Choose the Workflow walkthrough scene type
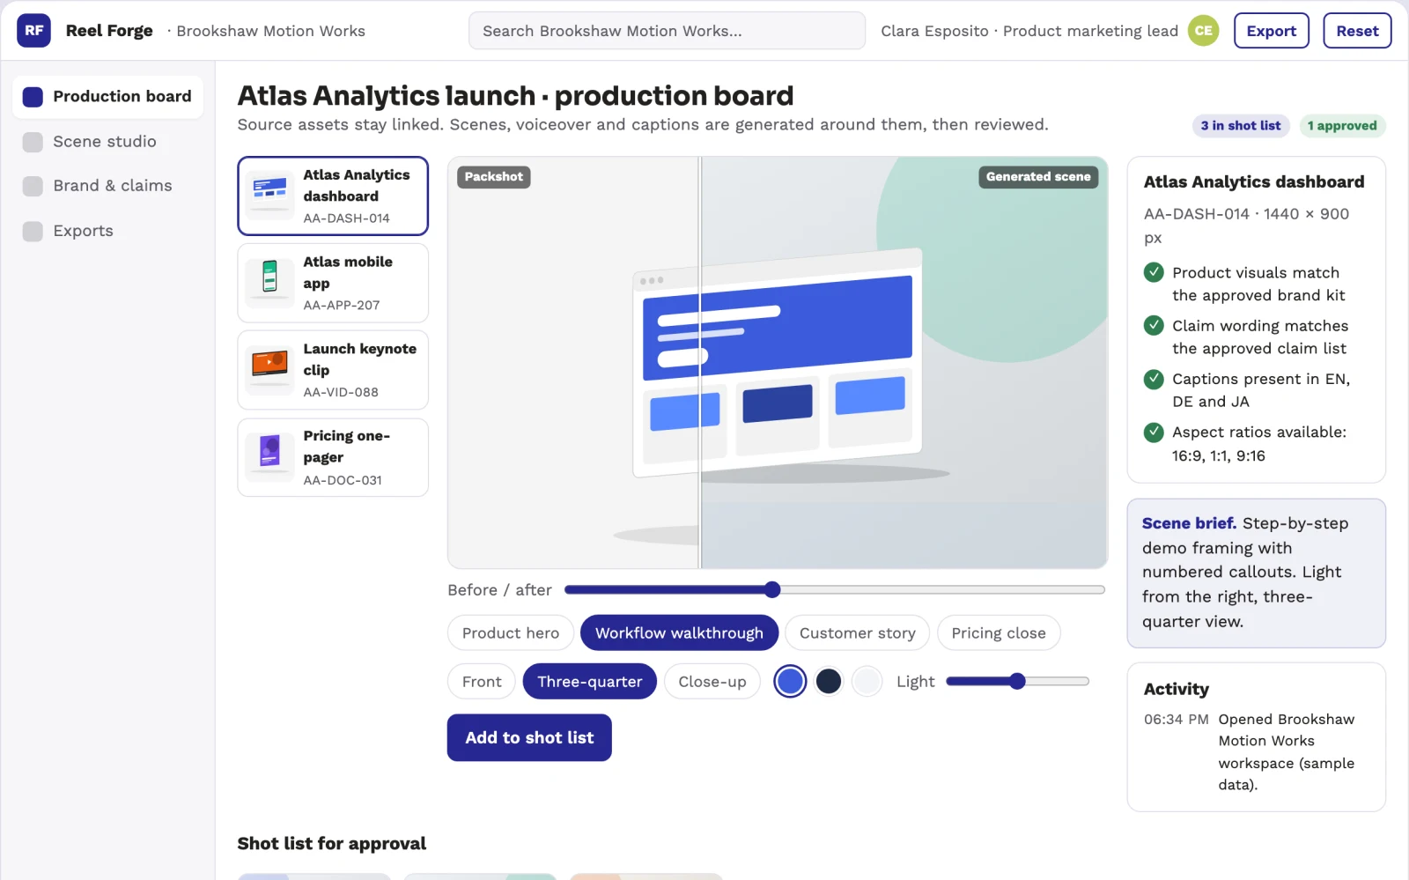This screenshot has height=880, width=1409. coord(679,632)
